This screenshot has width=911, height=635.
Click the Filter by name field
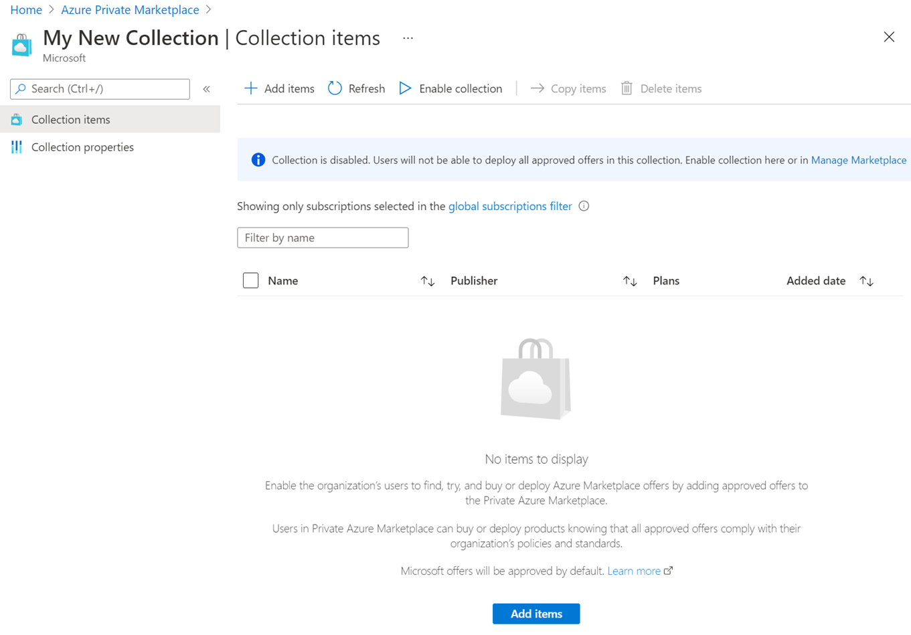pos(323,238)
